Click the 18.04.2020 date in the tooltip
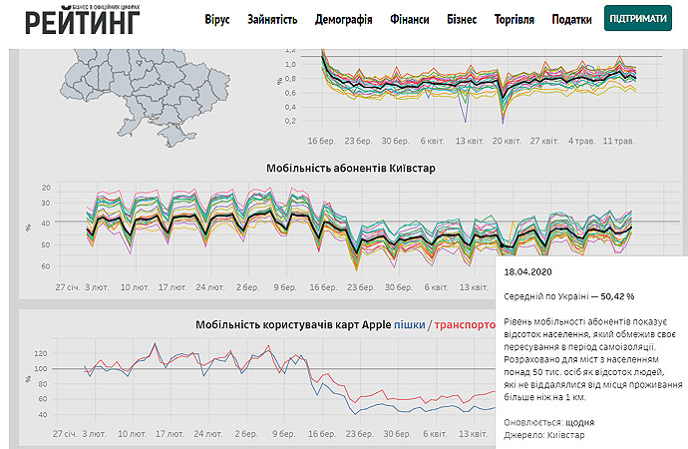 coord(529,271)
